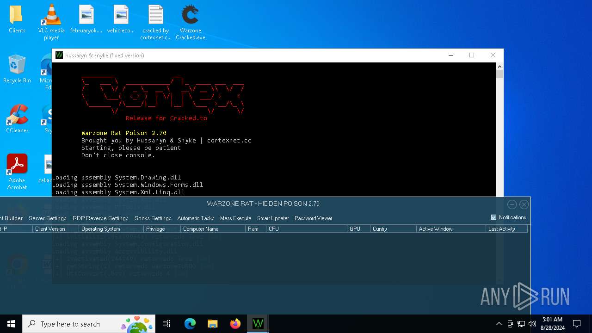Open the notification center icon
The width and height of the screenshot is (592, 333).
577,324
